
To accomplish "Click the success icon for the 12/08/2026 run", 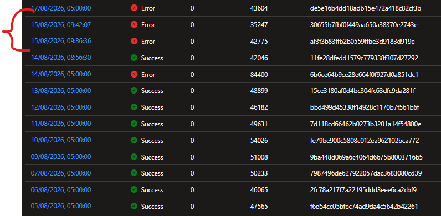I will coord(134,107).
